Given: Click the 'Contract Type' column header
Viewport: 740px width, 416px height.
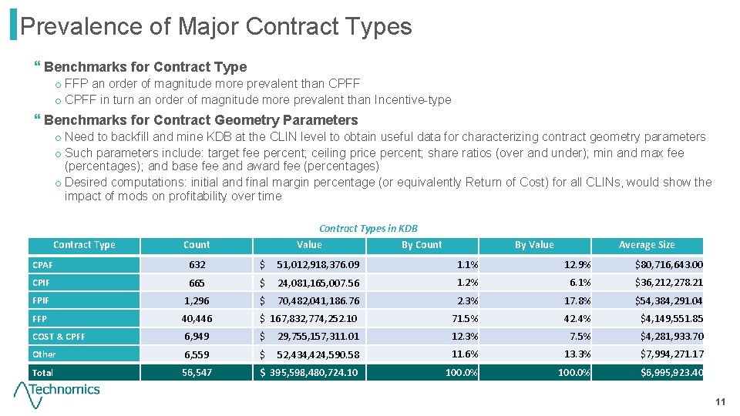Looking at the screenshot, I should coord(84,245).
